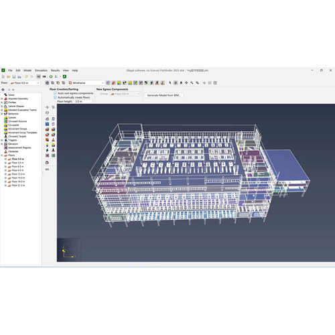
Task: Open the Floor selector dropdown
Action: 25,83
